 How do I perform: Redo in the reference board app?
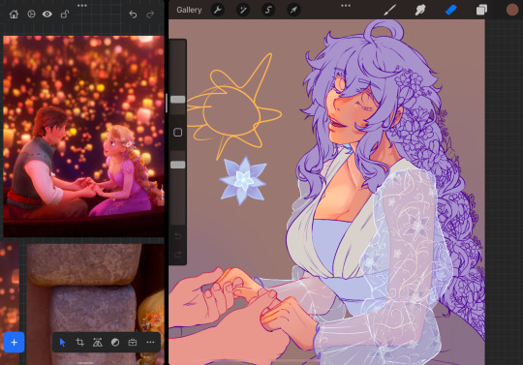point(150,15)
